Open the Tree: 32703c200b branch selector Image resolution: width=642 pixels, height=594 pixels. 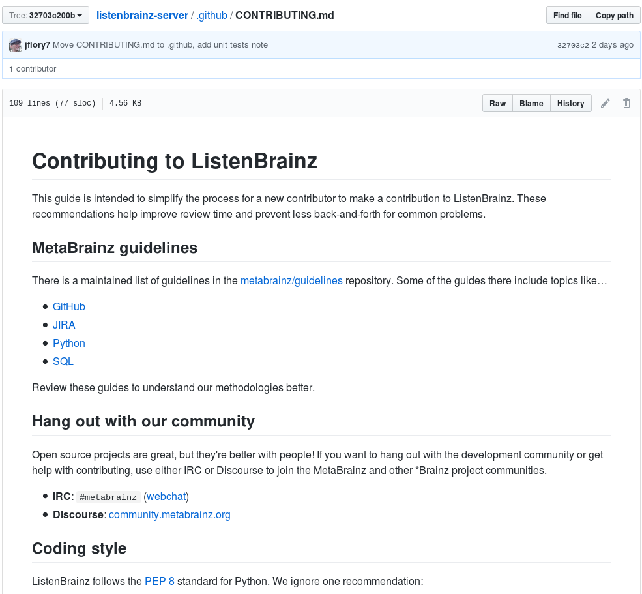tap(45, 14)
